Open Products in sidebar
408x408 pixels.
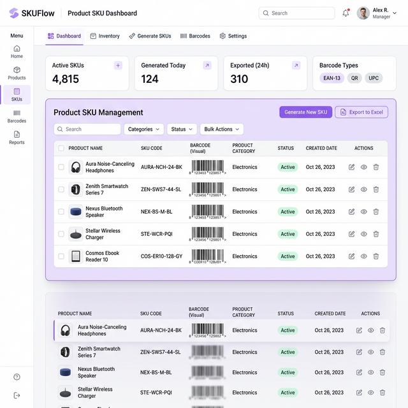tap(17, 73)
